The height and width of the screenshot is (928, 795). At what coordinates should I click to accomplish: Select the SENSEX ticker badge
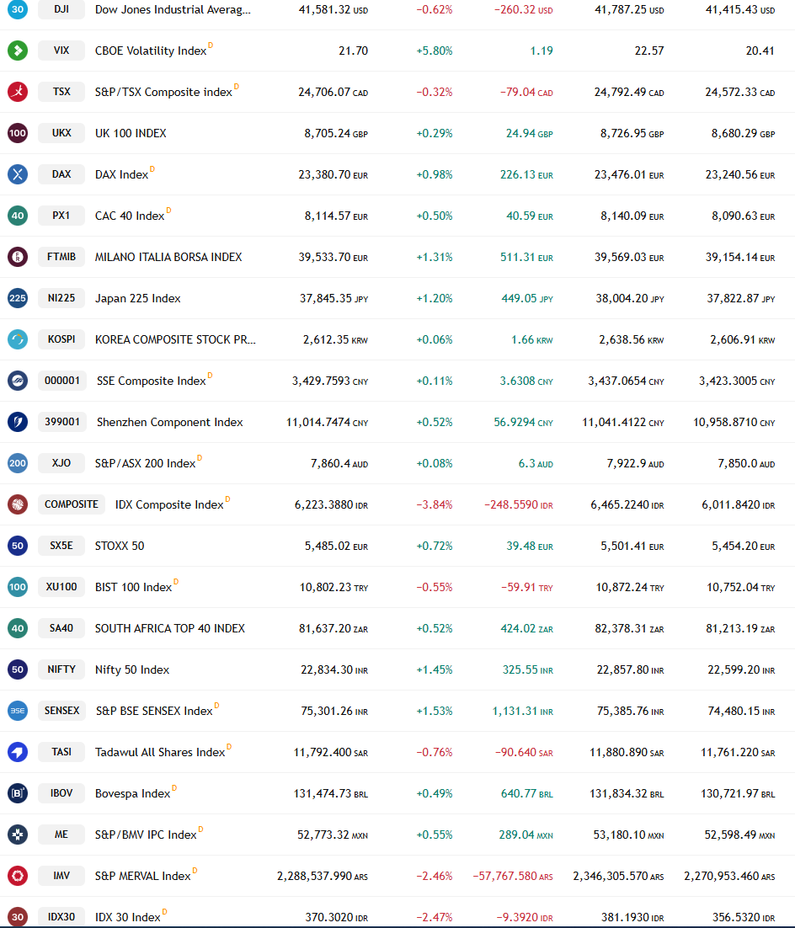click(62, 711)
